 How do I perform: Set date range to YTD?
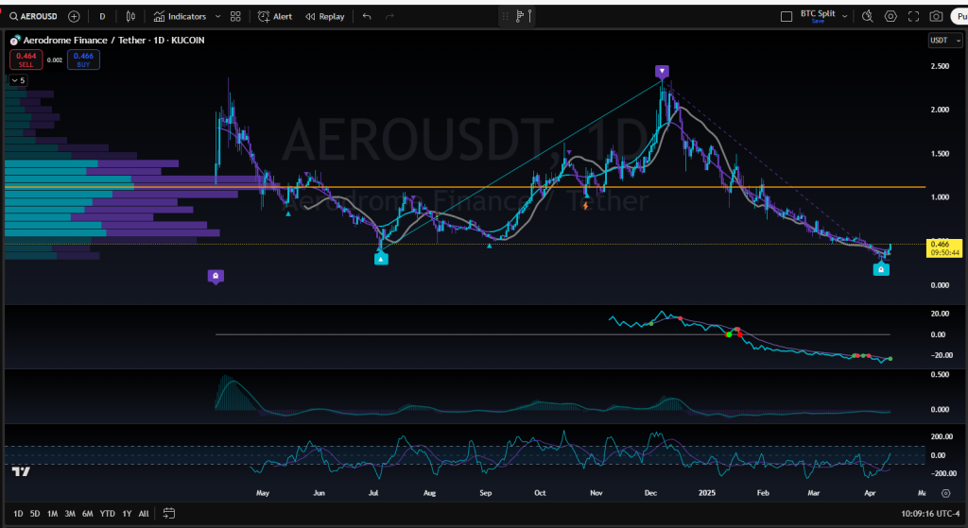pyautogui.click(x=108, y=513)
